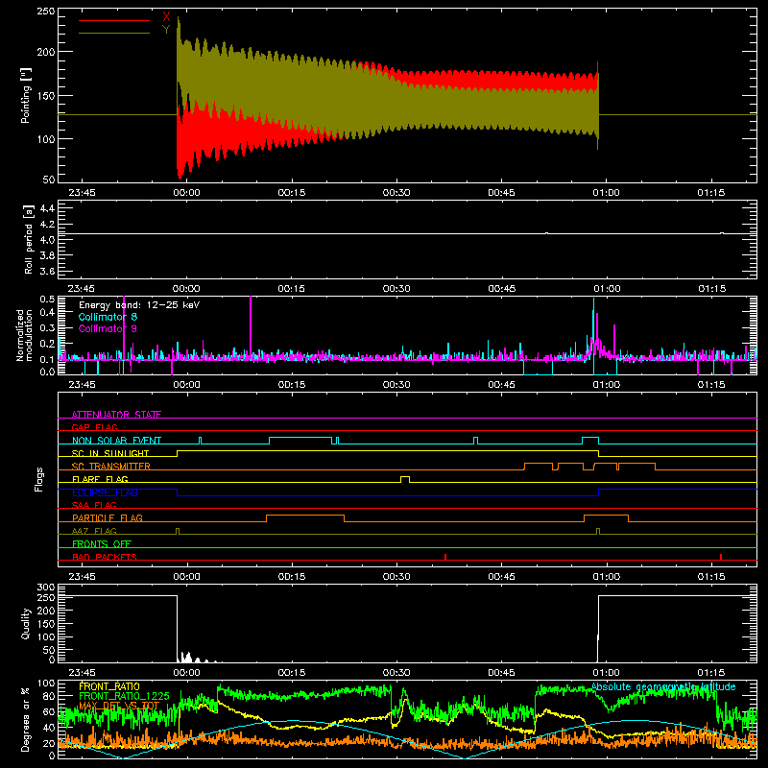Select the PARTICLE_FLAG label
Viewport: 768px width, 768px height.
point(108,517)
